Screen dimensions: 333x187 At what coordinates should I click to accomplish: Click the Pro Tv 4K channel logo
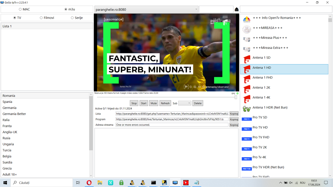pyautogui.click(x=247, y=159)
